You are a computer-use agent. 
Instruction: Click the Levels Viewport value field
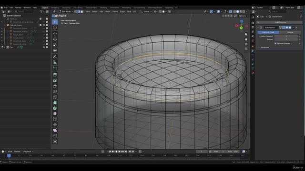coord(286,36)
